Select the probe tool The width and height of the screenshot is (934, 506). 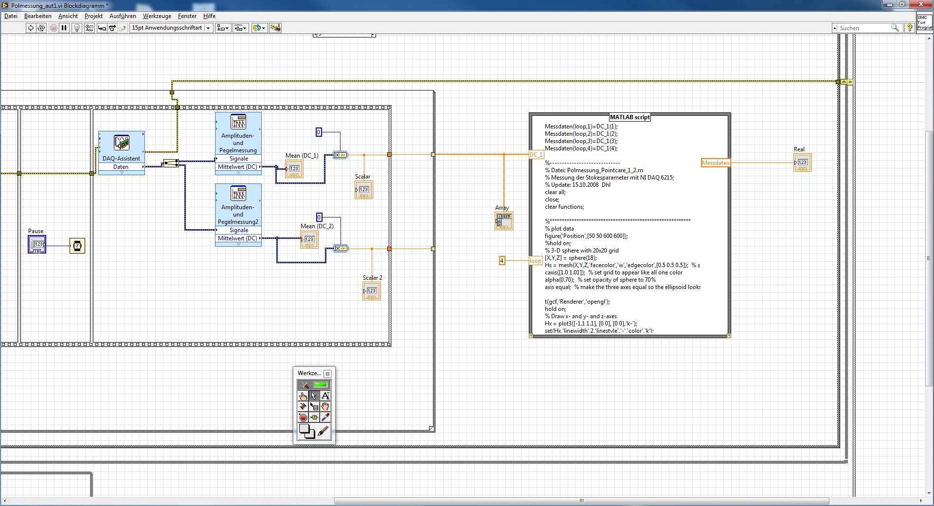tap(314, 417)
